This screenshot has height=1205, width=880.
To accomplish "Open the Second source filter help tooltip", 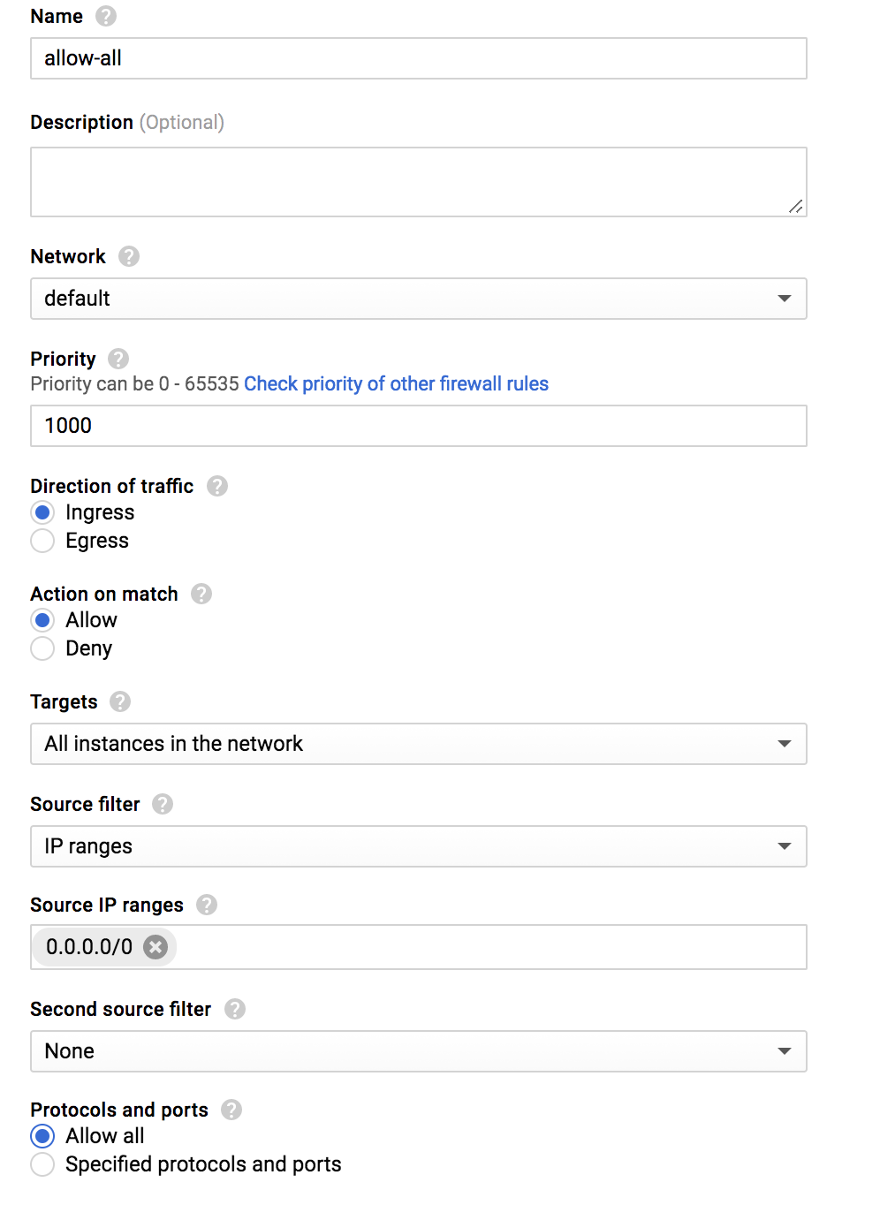I will tap(235, 1009).
